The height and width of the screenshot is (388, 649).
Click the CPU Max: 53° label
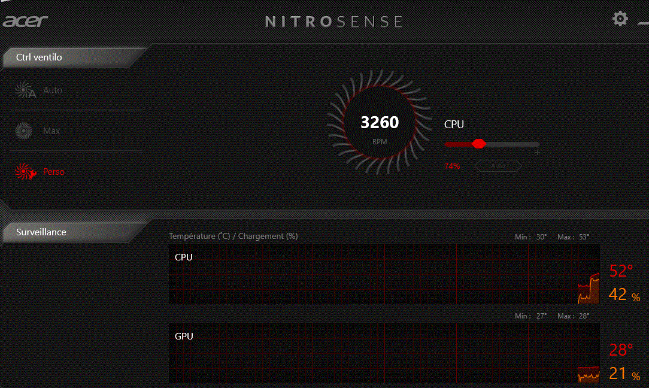tap(573, 237)
